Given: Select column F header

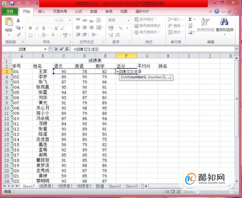Looking at the screenshot, I should (x=126, y=56).
